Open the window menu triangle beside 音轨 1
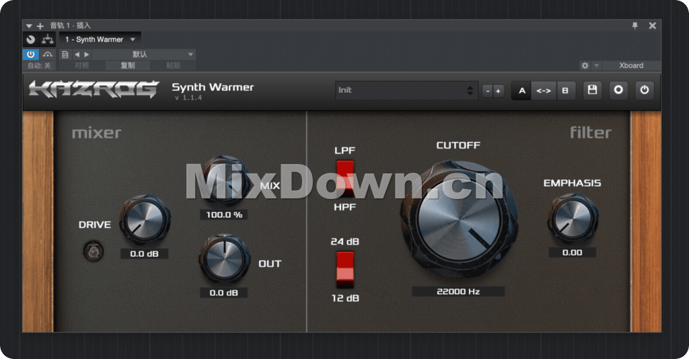 tap(29, 26)
